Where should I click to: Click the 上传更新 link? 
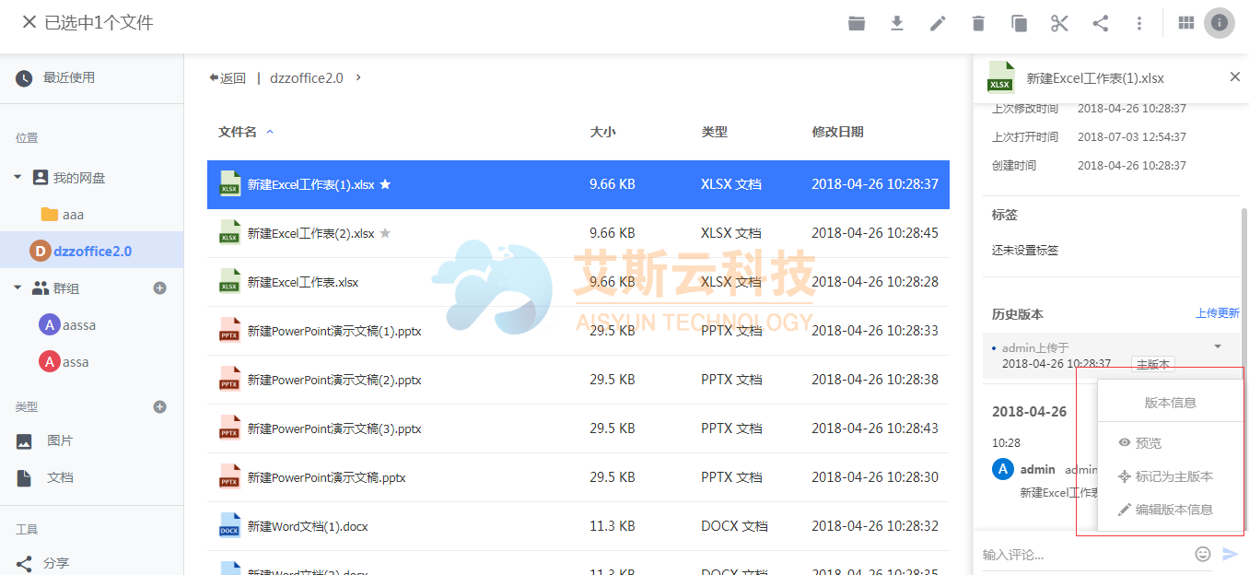tap(1217, 313)
